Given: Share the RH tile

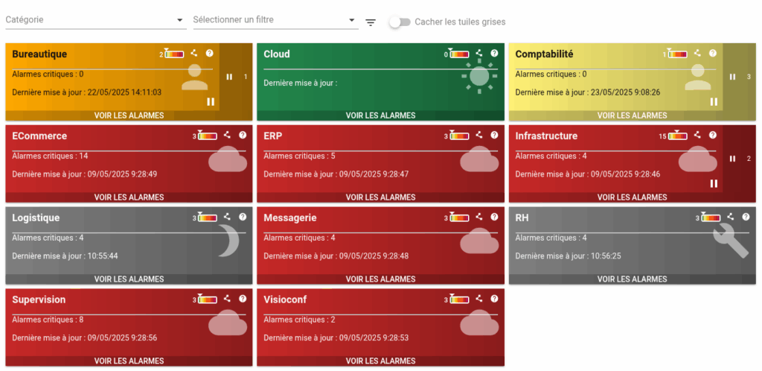Looking at the screenshot, I should pyautogui.click(x=731, y=217).
